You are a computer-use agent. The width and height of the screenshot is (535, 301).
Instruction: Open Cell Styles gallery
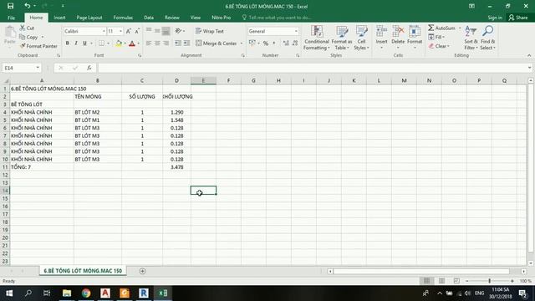361,38
